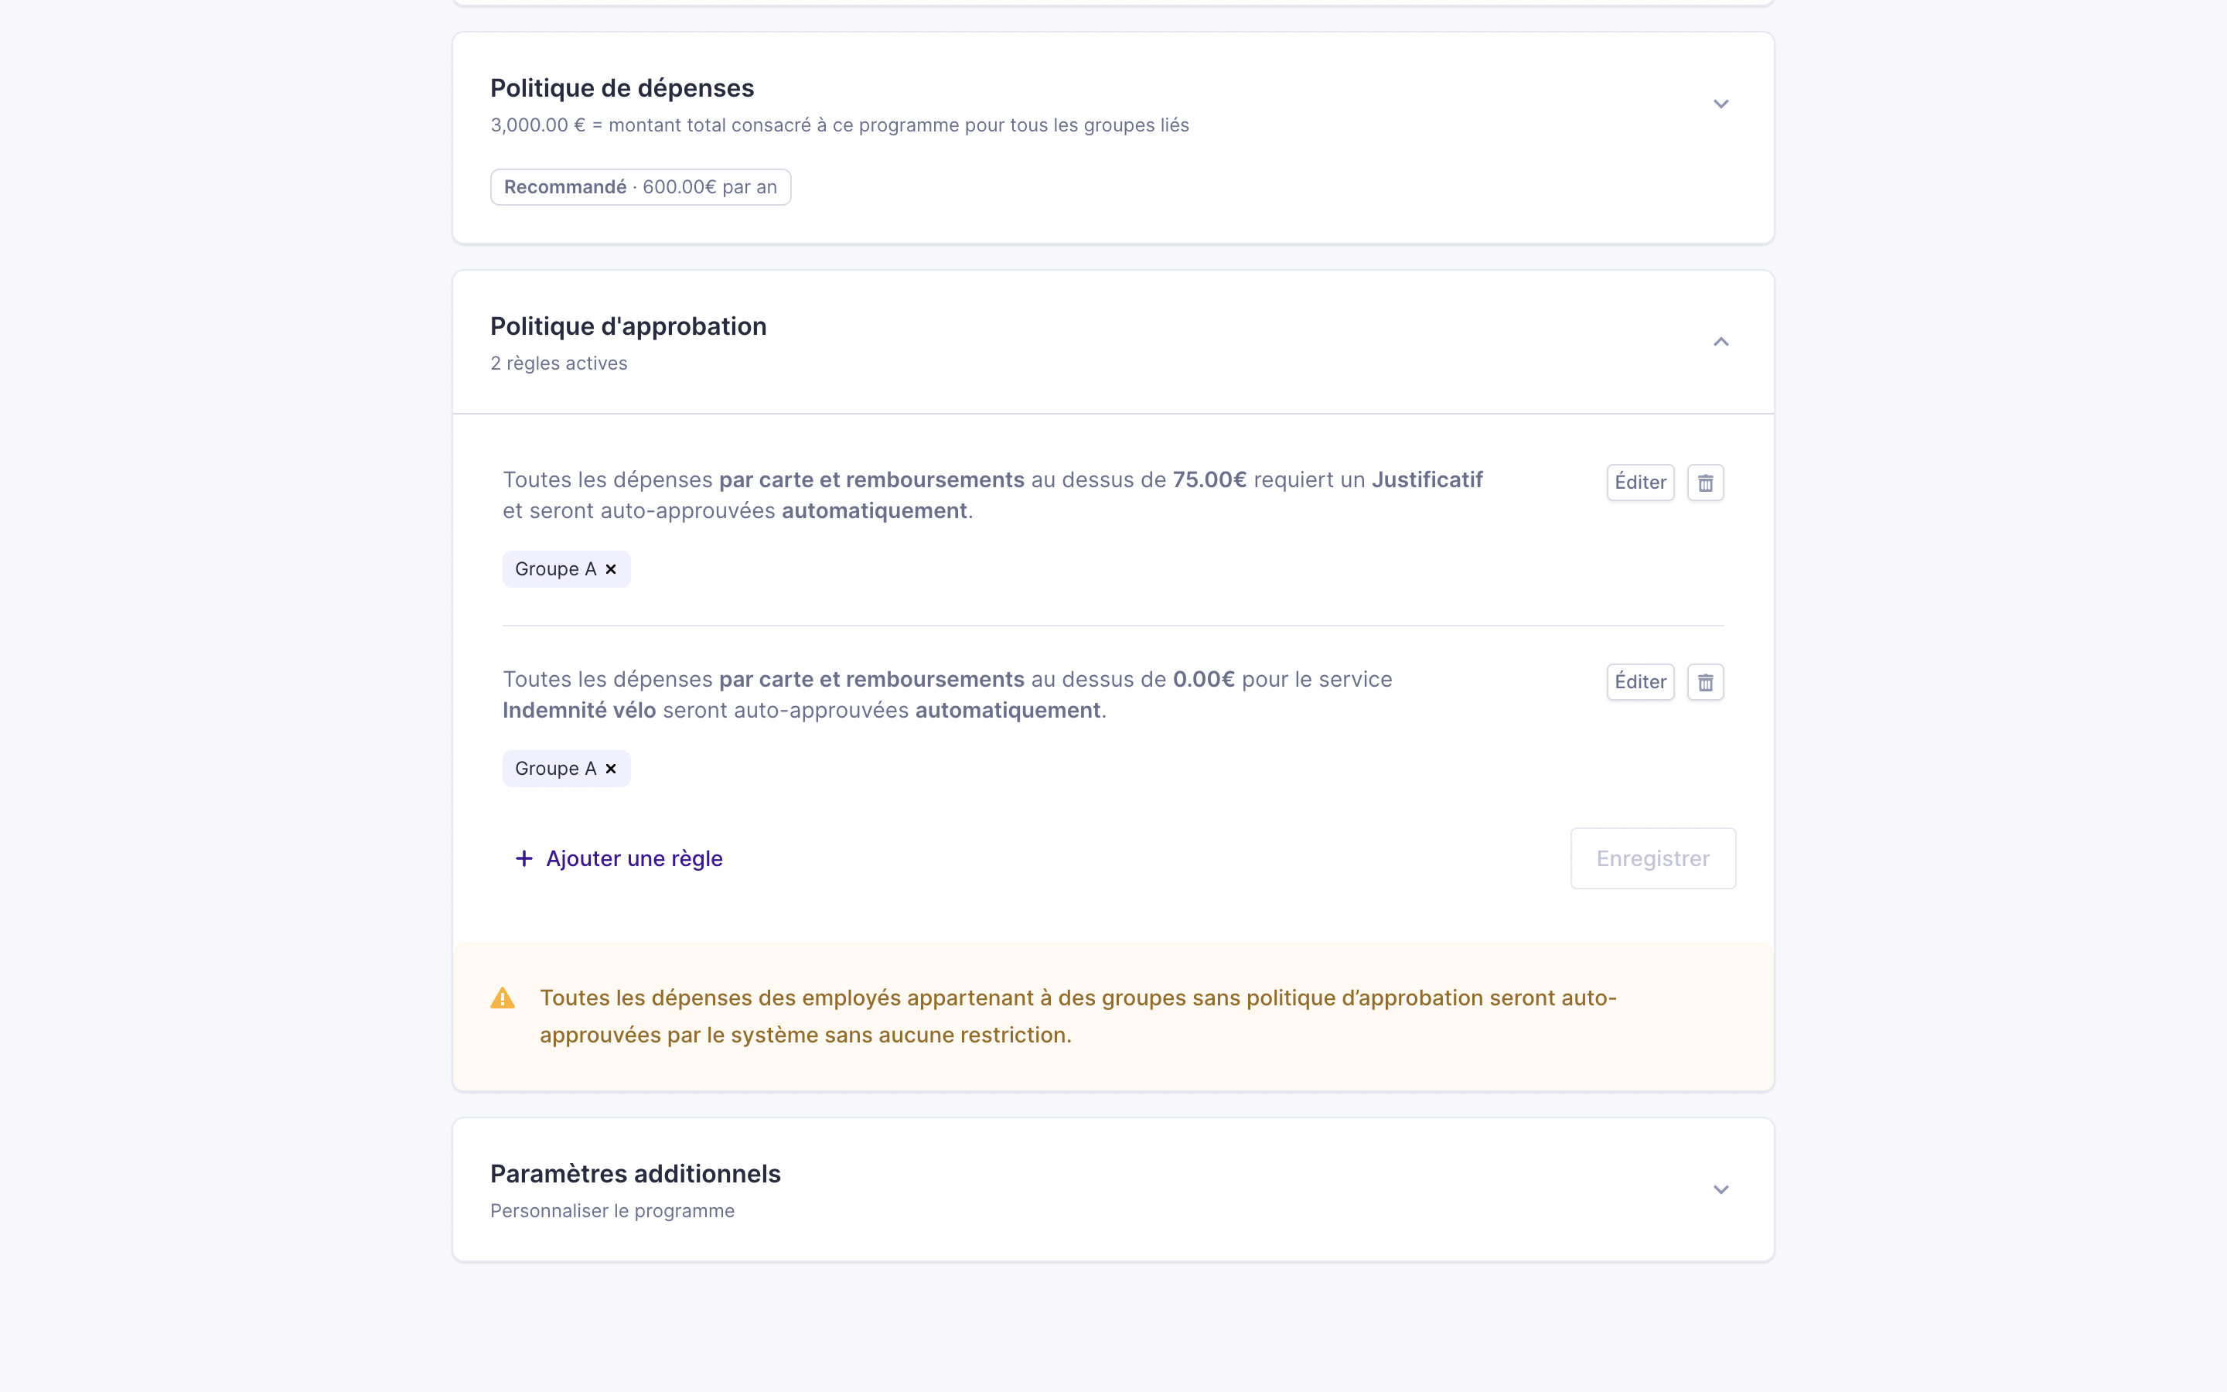
Task: Click the orange warning triangle icon
Action: 503,998
